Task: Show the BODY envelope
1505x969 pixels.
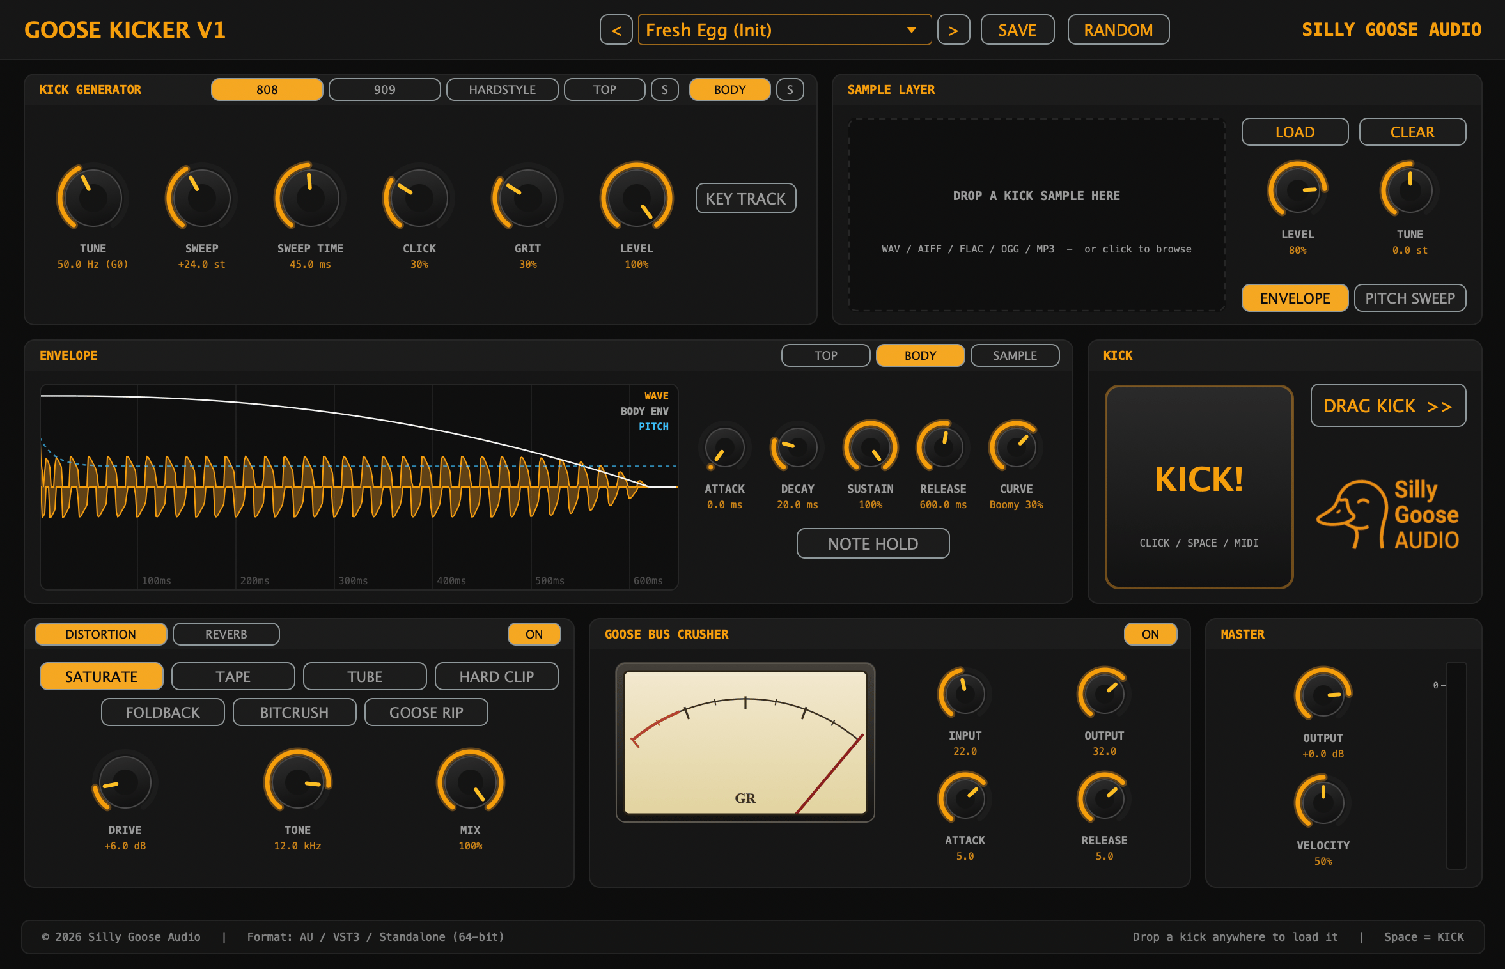Action: point(920,355)
